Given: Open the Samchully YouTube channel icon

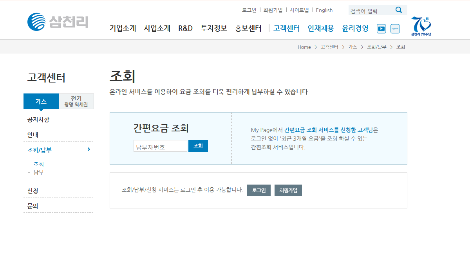Looking at the screenshot, I should pyautogui.click(x=381, y=28).
